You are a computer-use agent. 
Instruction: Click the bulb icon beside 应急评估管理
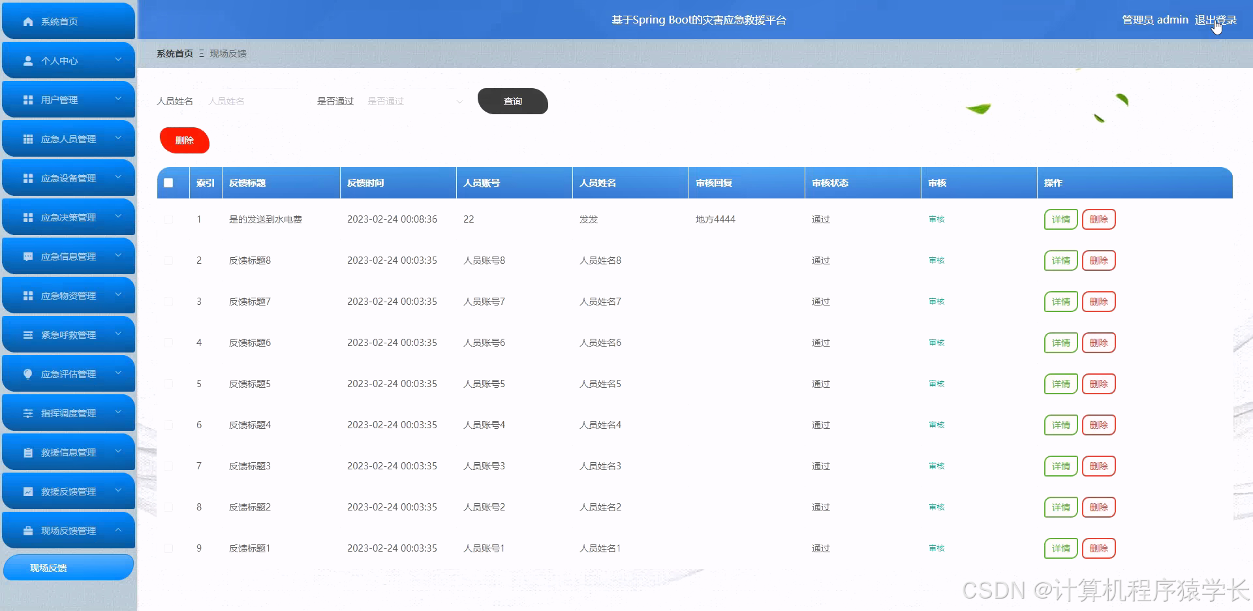click(x=28, y=374)
